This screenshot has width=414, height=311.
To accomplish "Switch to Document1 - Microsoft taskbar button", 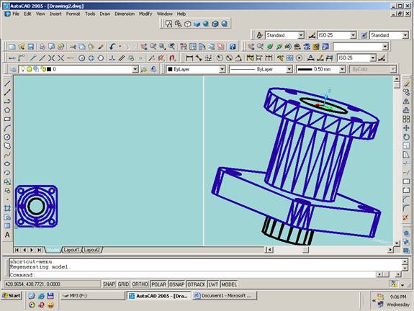I will (224, 296).
